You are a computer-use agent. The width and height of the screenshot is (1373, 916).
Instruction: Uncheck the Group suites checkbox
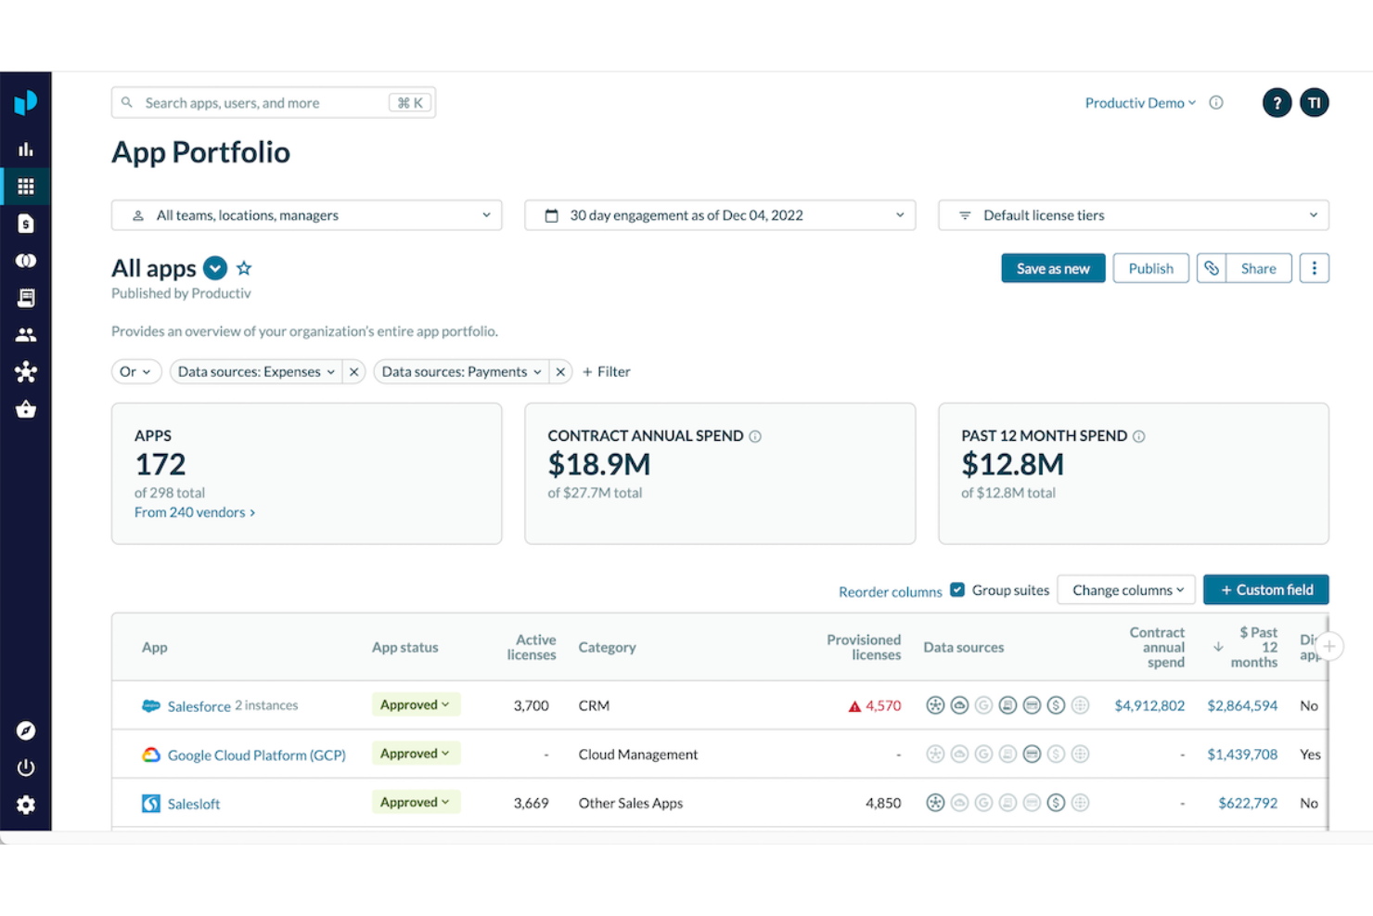957,589
